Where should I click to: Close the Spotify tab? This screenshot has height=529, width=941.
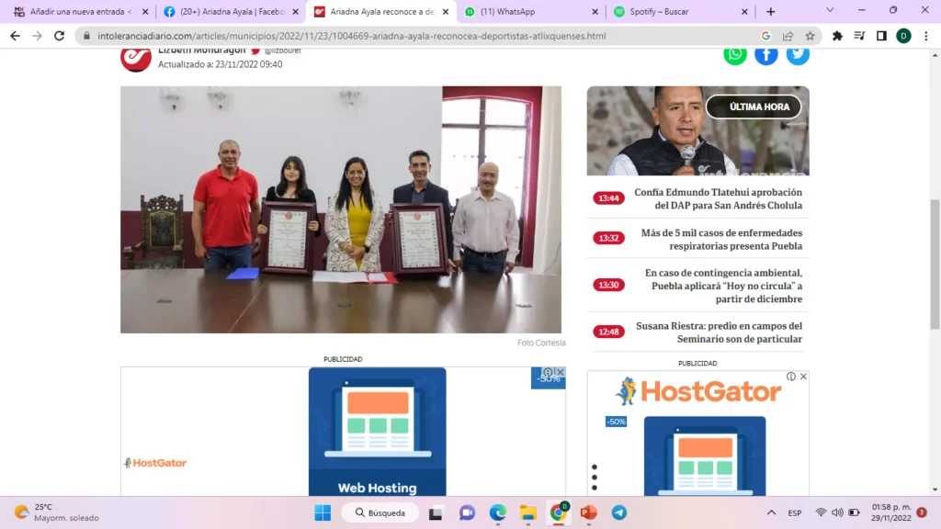[744, 11]
